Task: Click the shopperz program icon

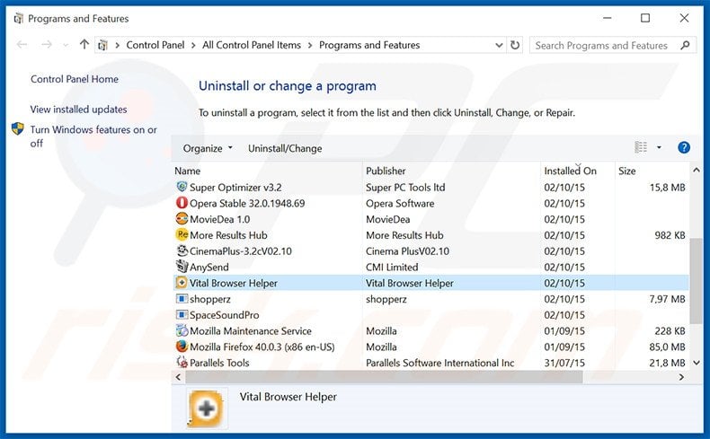Action: click(x=182, y=298)
